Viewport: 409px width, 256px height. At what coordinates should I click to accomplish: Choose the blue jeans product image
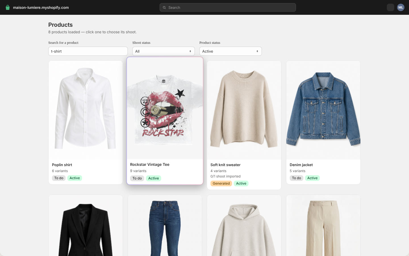coord(165,225)
